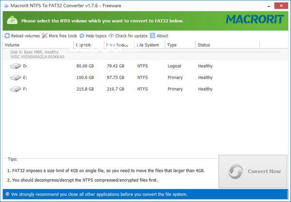Click the NTFS cell in E: row
Image resolution: width=291 pixels, height=202 pixels.
point(143,78)
